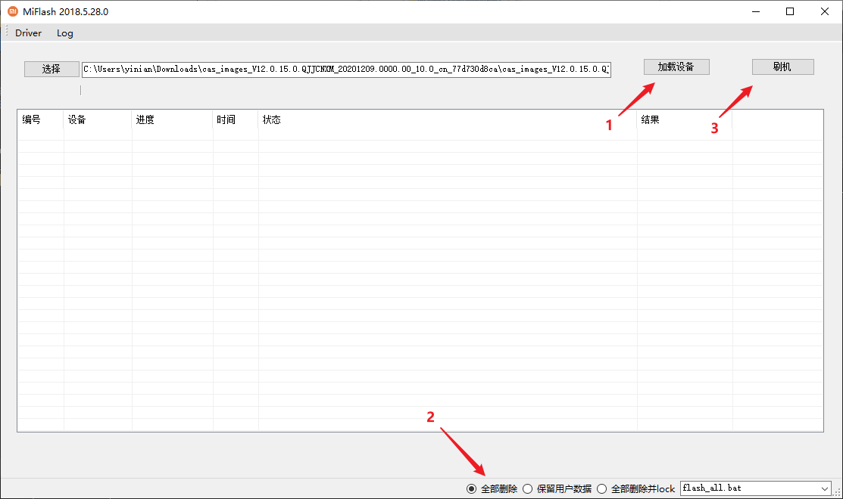Click the 状态 column header
Viewport: 843px width, 499px height.
pos(448,119)
